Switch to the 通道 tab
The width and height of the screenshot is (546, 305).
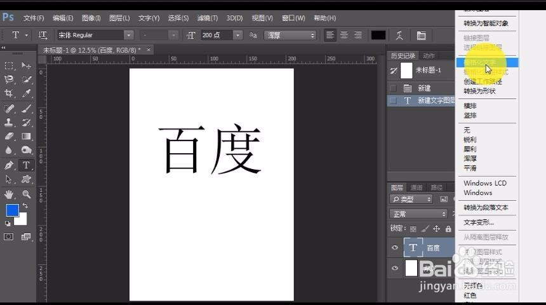417,187
